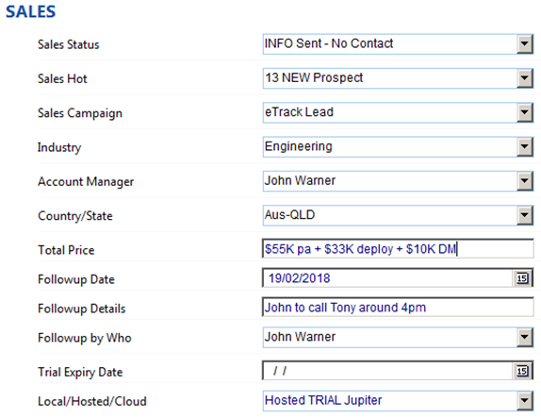Click the '13 NEW Prospect' combo box

tap(398, 78)
